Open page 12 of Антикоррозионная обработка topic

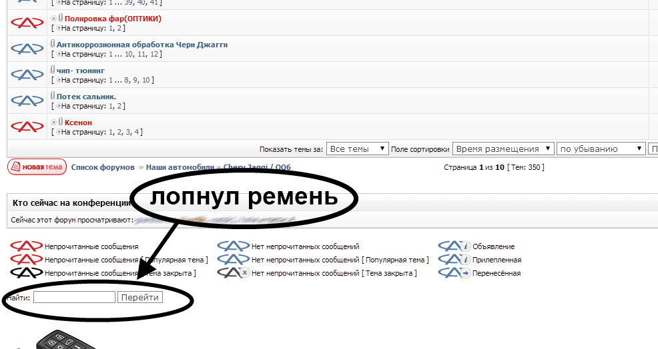pyautogui.click(x=154, y=55)
